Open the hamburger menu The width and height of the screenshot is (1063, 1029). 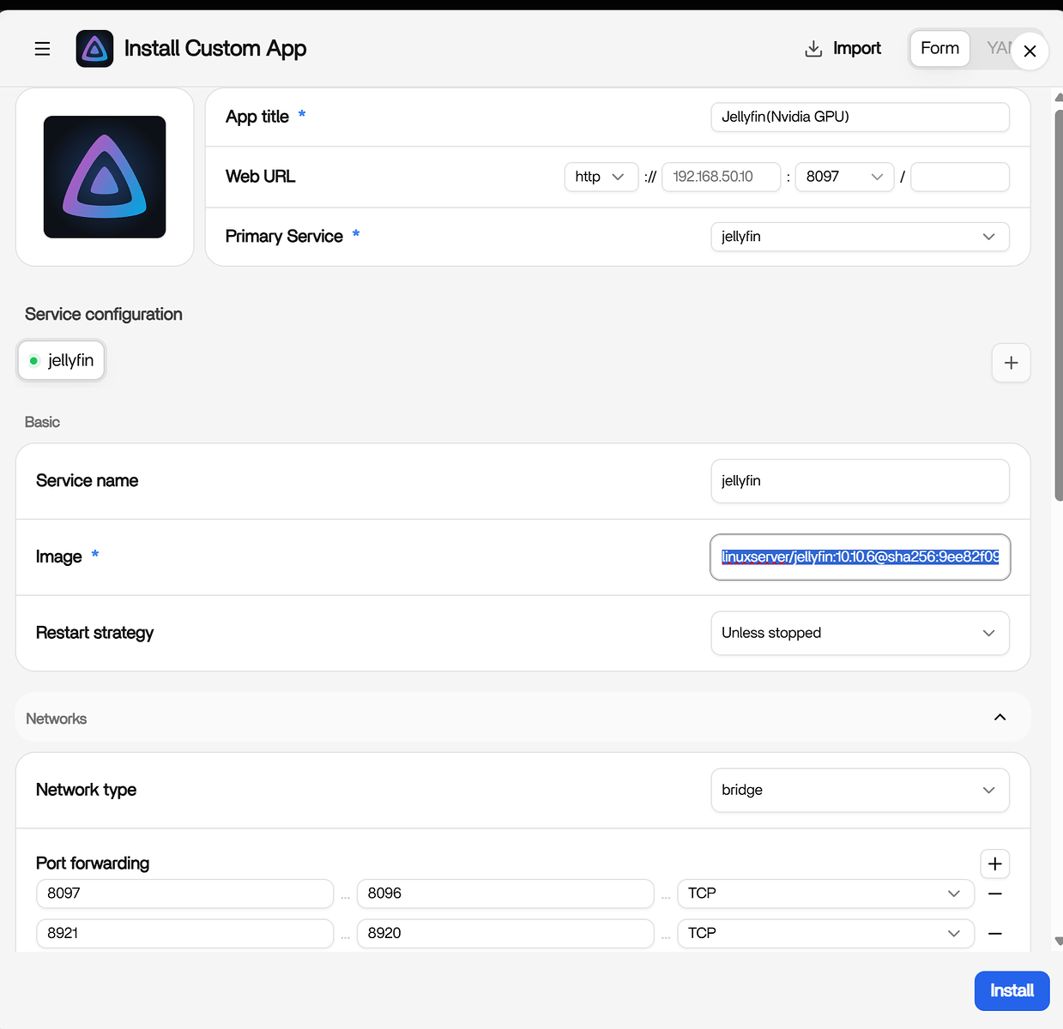(42, 49)
